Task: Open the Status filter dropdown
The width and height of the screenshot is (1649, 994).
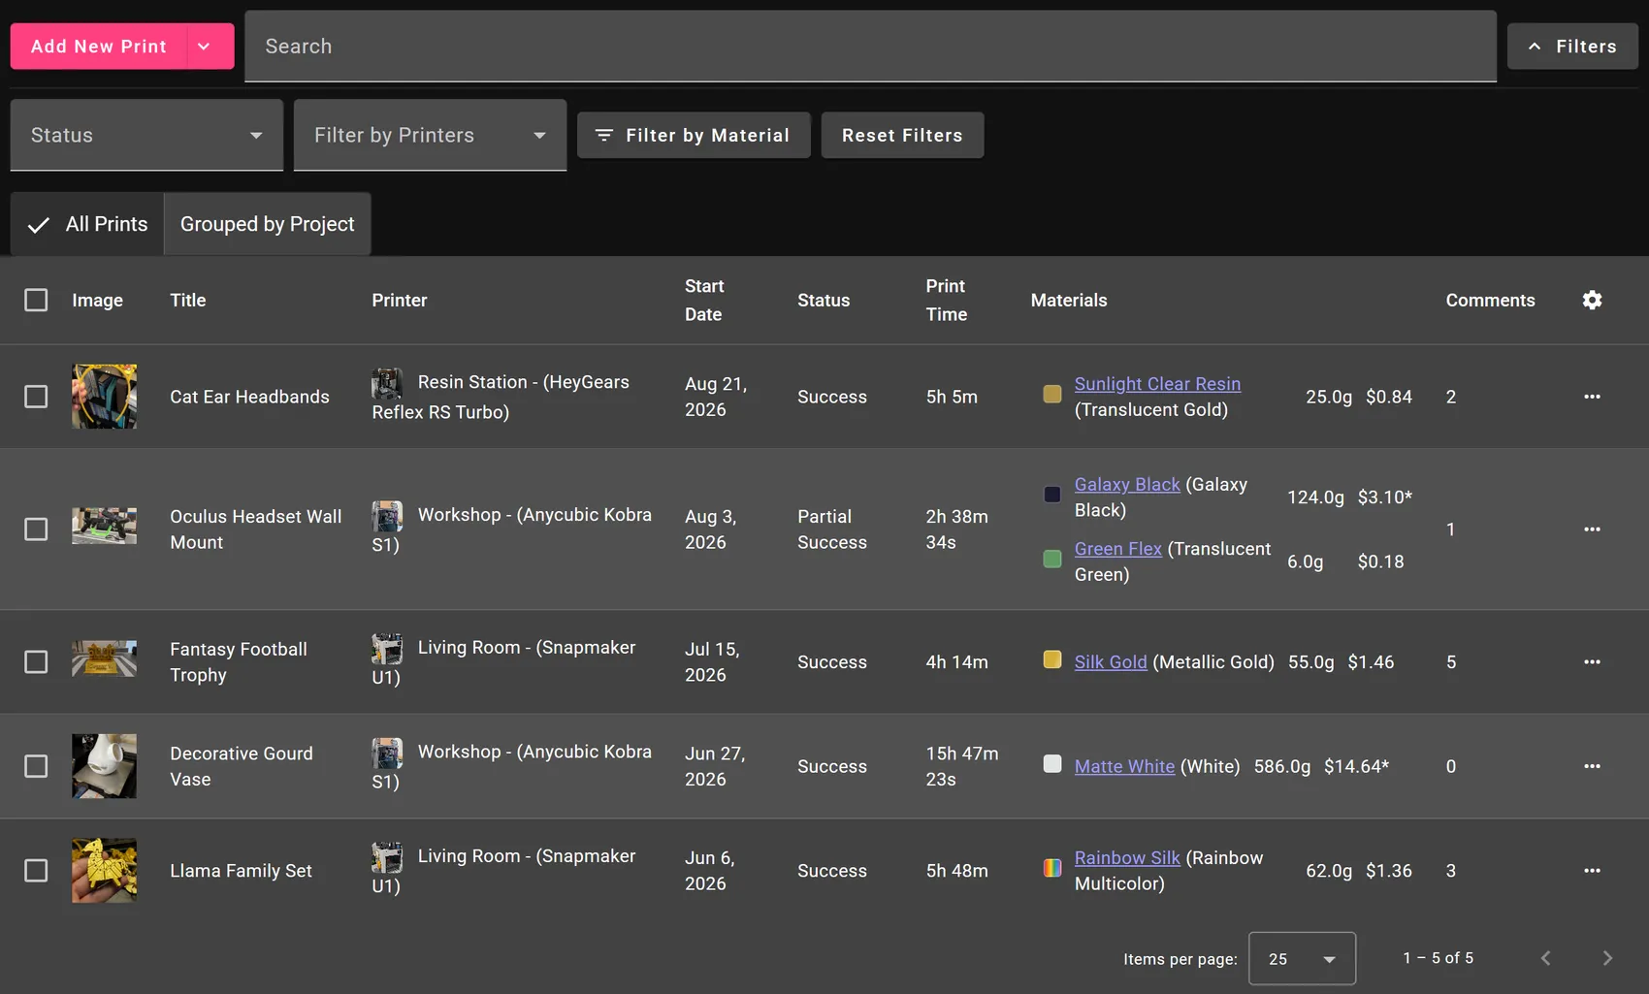Action: click(x=146, y=135)
